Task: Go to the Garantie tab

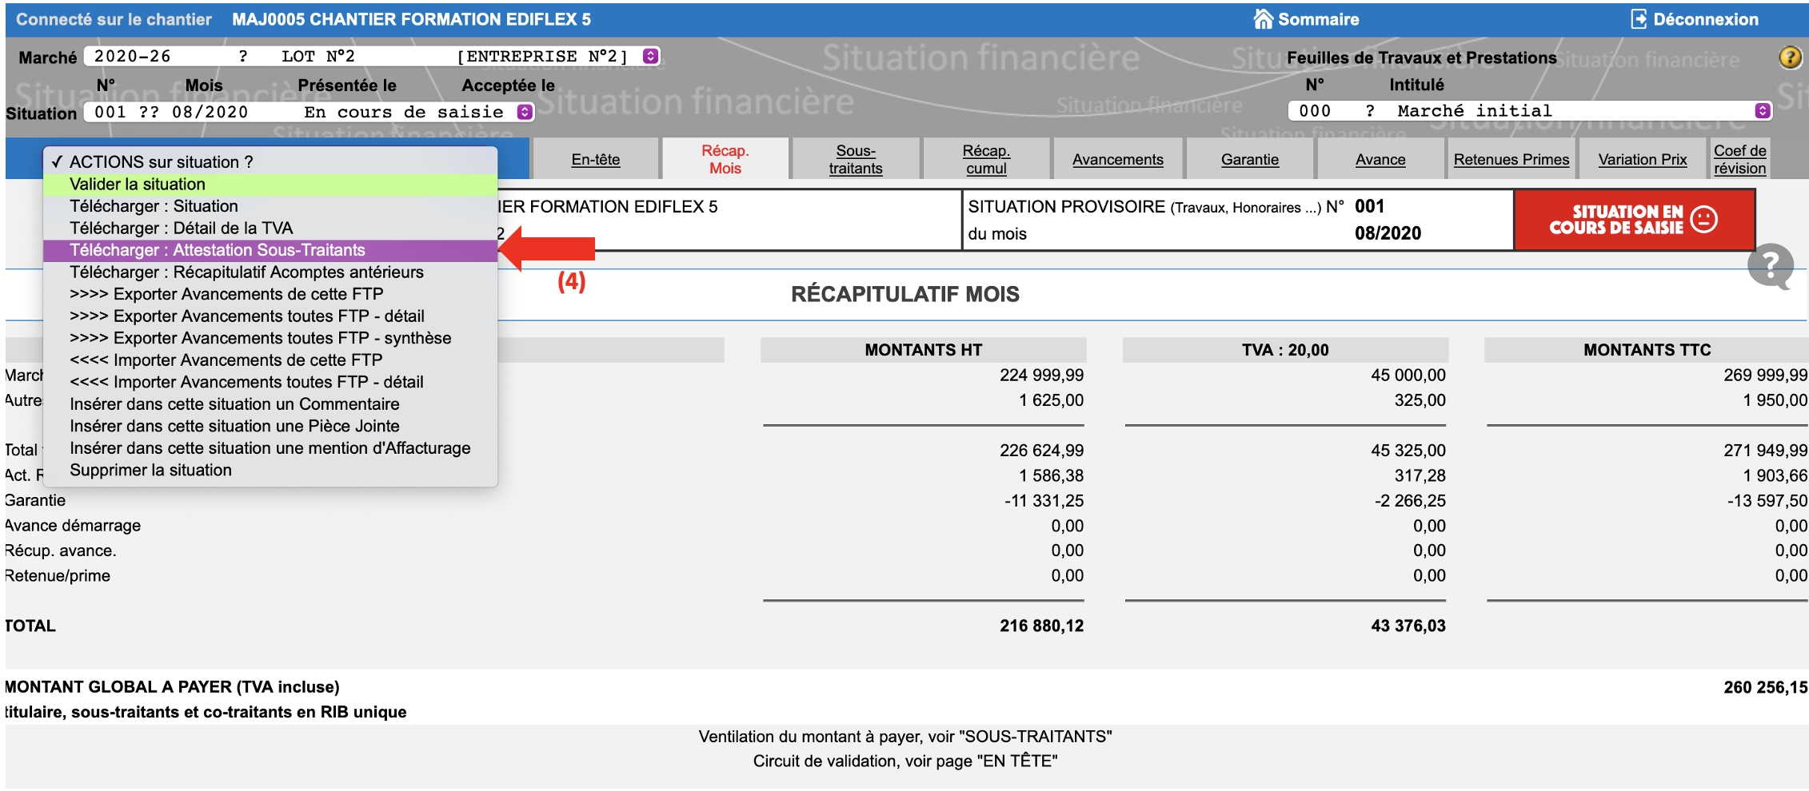Action: 1249,160
